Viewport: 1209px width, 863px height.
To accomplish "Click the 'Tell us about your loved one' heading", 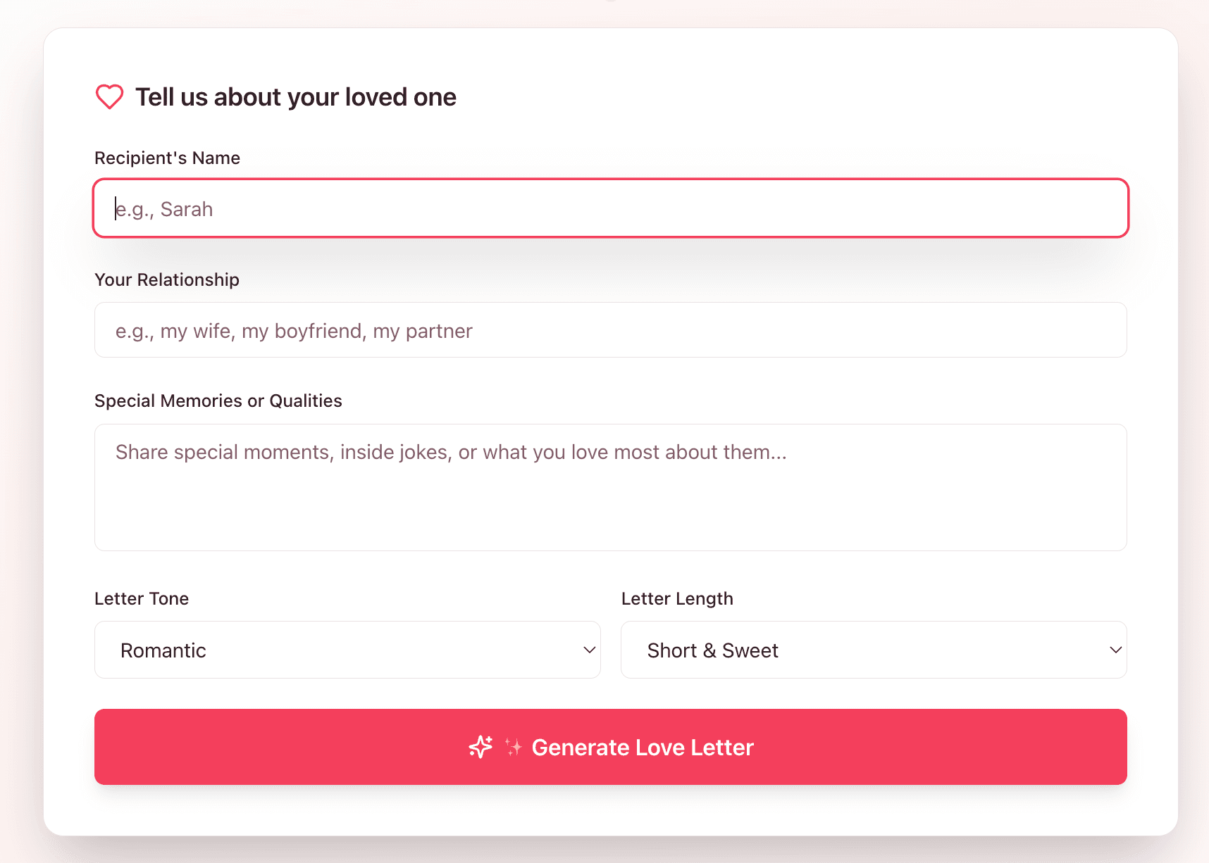I will tap(296, 96).
